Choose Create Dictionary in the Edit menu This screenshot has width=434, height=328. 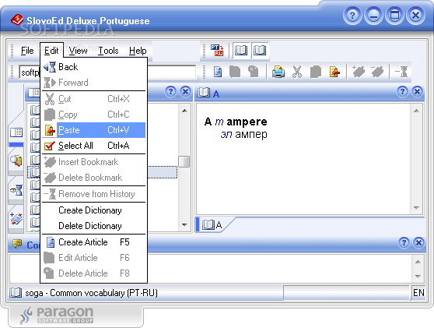[x=93, y=210]
